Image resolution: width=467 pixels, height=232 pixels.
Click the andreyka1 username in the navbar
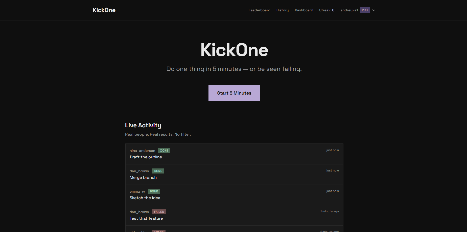(x=349, y=10)
